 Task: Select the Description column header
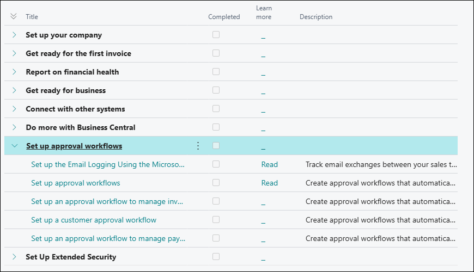(x=316, y=17)
